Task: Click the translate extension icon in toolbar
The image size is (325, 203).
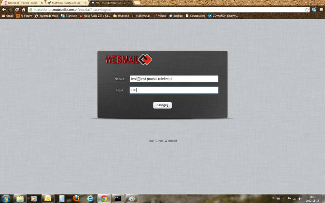Action: (x=314, y=10)
